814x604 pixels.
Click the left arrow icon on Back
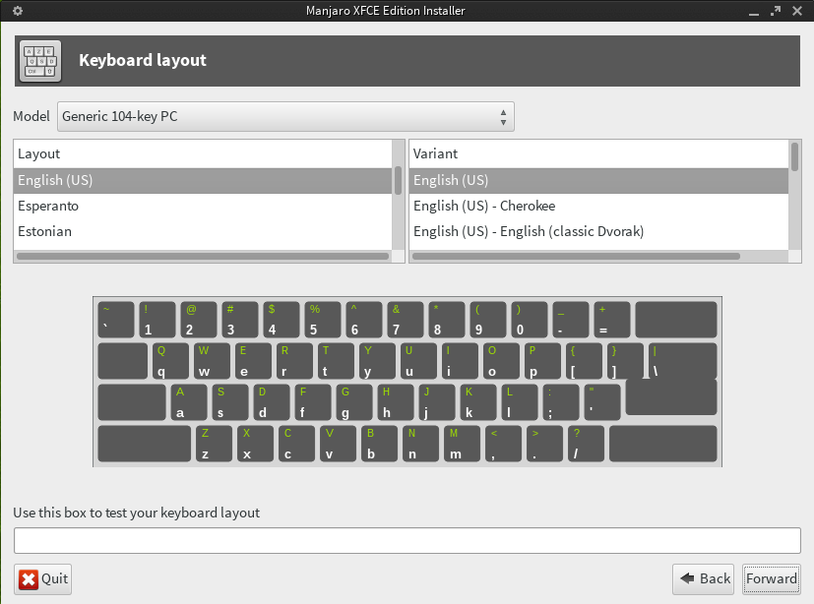coord(687,578)
